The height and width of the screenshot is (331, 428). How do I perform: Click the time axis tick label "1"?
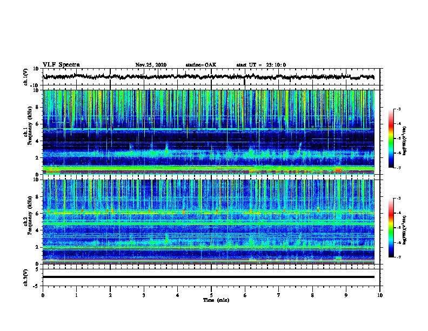76,295
